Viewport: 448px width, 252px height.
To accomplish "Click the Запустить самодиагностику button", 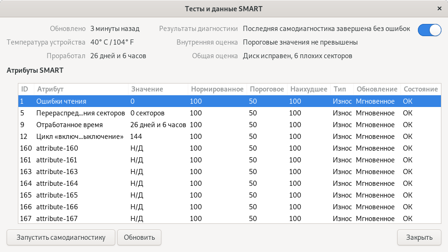I will pos(61,237).
